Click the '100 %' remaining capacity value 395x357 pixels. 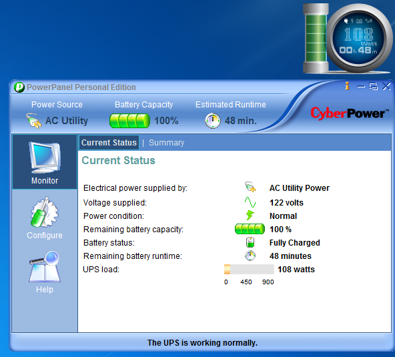tap(280, 230)
